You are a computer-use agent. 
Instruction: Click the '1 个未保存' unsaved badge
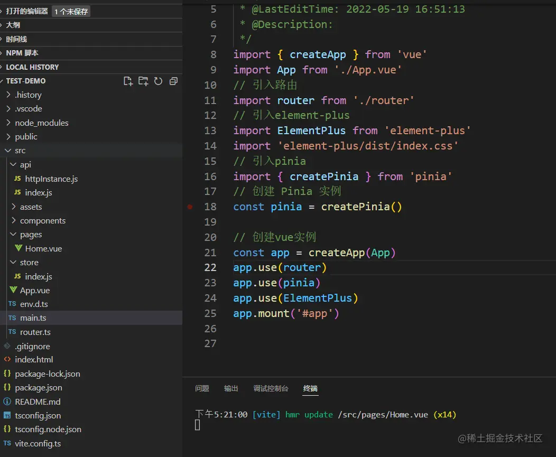[x=71, y=11]
